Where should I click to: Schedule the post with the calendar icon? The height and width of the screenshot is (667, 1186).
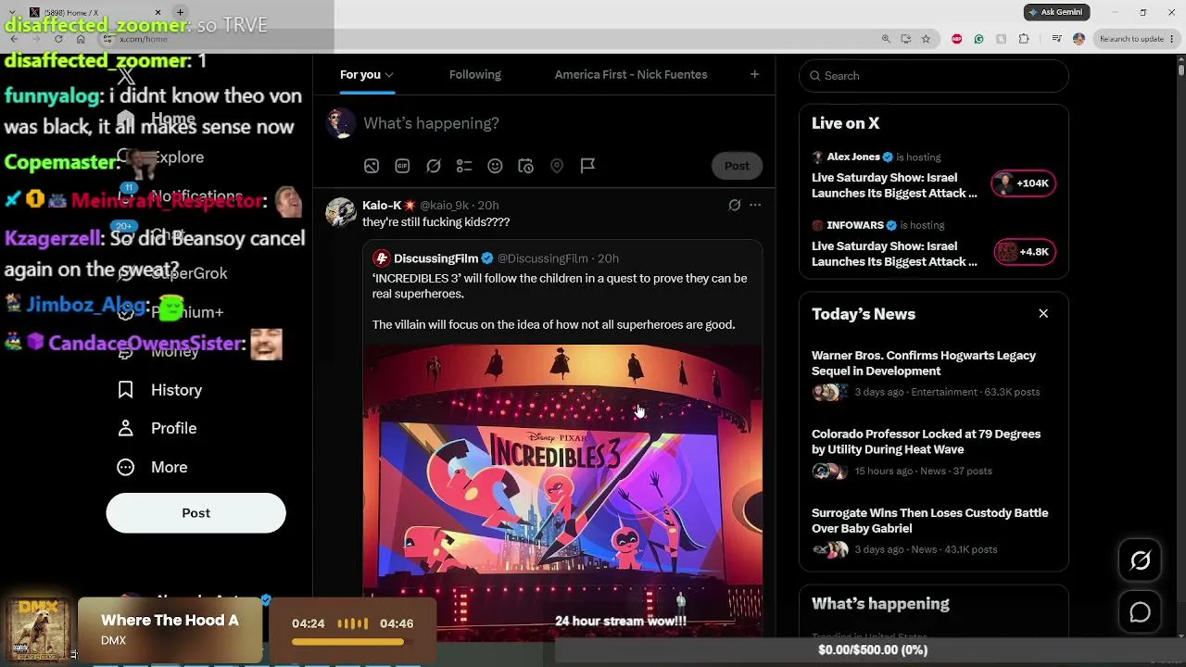[x=525, y=166]
